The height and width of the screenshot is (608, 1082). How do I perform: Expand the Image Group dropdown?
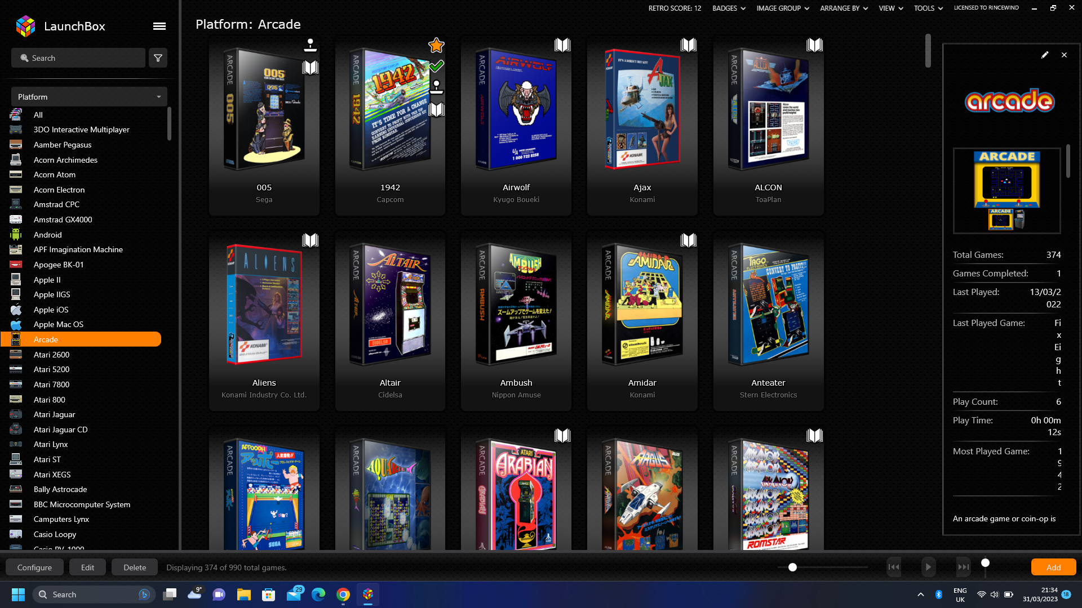coord(783,8)
